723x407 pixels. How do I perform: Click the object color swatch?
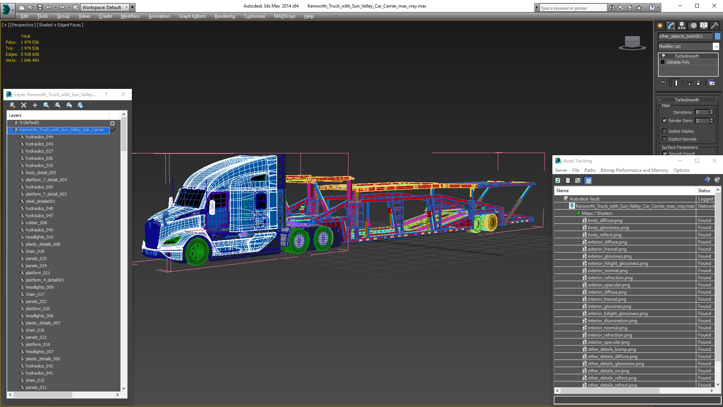point(717,36)
